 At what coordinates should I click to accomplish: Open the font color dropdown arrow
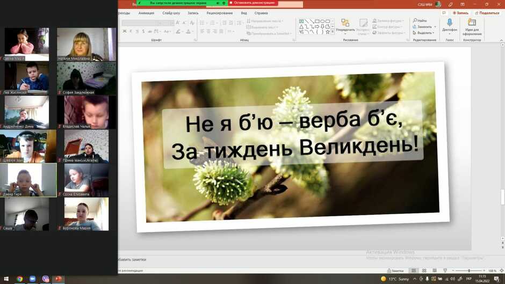coord(192,31)
